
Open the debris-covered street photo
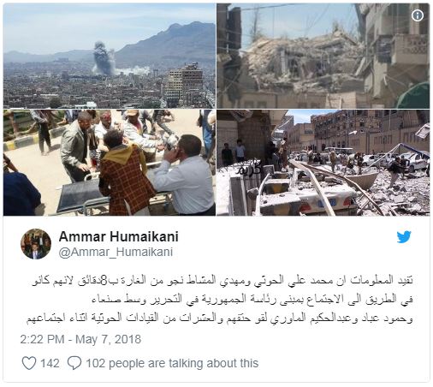point(323,163)
